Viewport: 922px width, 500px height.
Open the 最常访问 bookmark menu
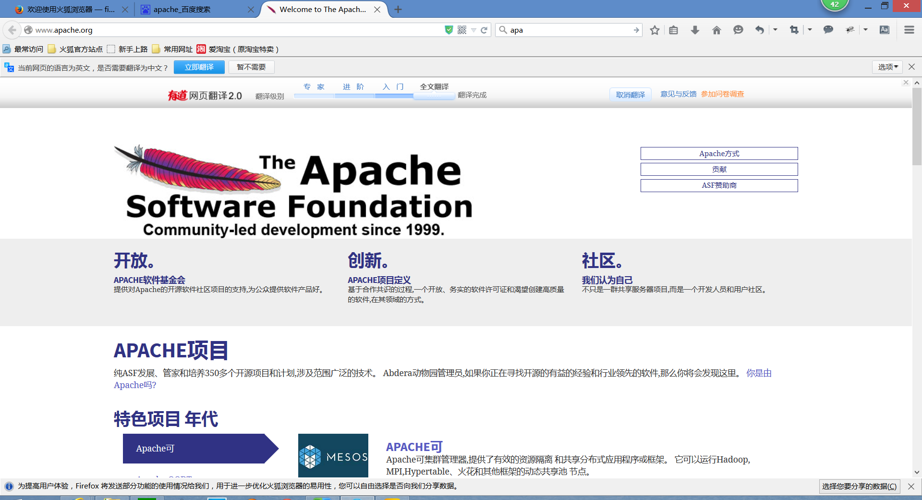click(x=23, y=49)
